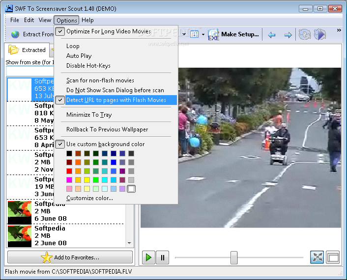
Task: Select Softpedia movie dated 2 June 08
Action: pos(66,236)
